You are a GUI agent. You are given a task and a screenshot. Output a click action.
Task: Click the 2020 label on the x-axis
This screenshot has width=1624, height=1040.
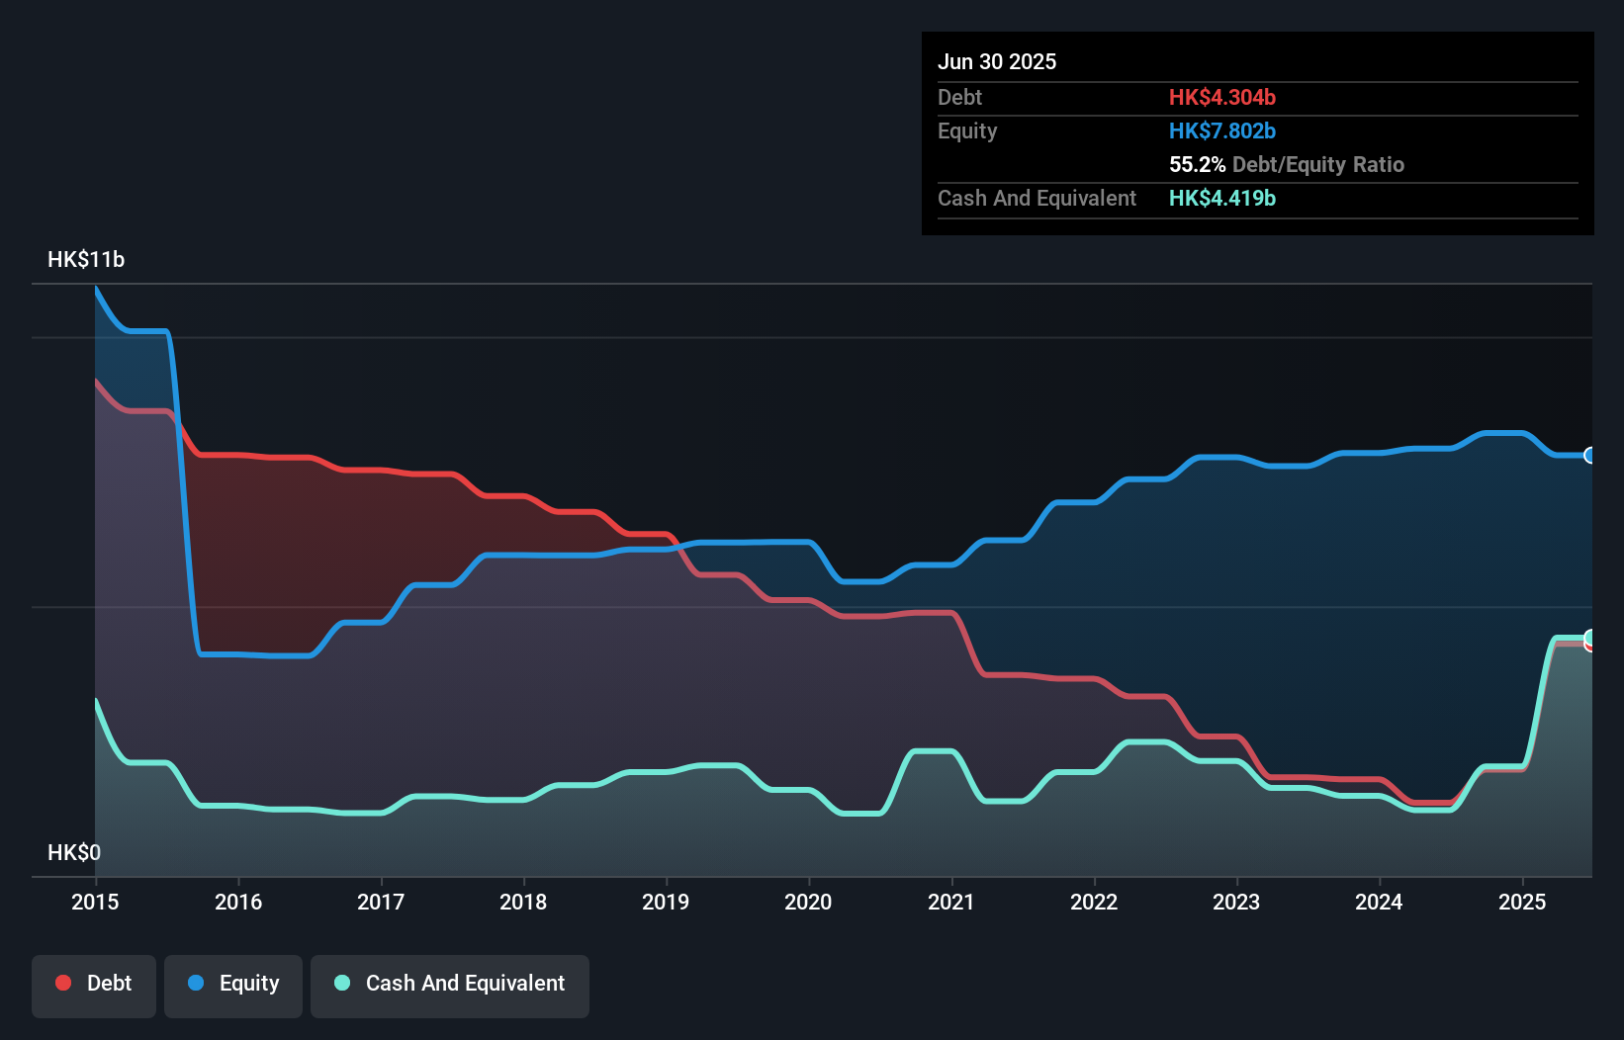point(808,902)
